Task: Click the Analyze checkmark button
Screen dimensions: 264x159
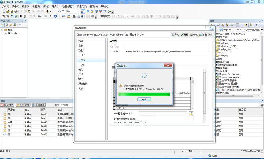Action: pyautogui.click(x=184, y=34)
